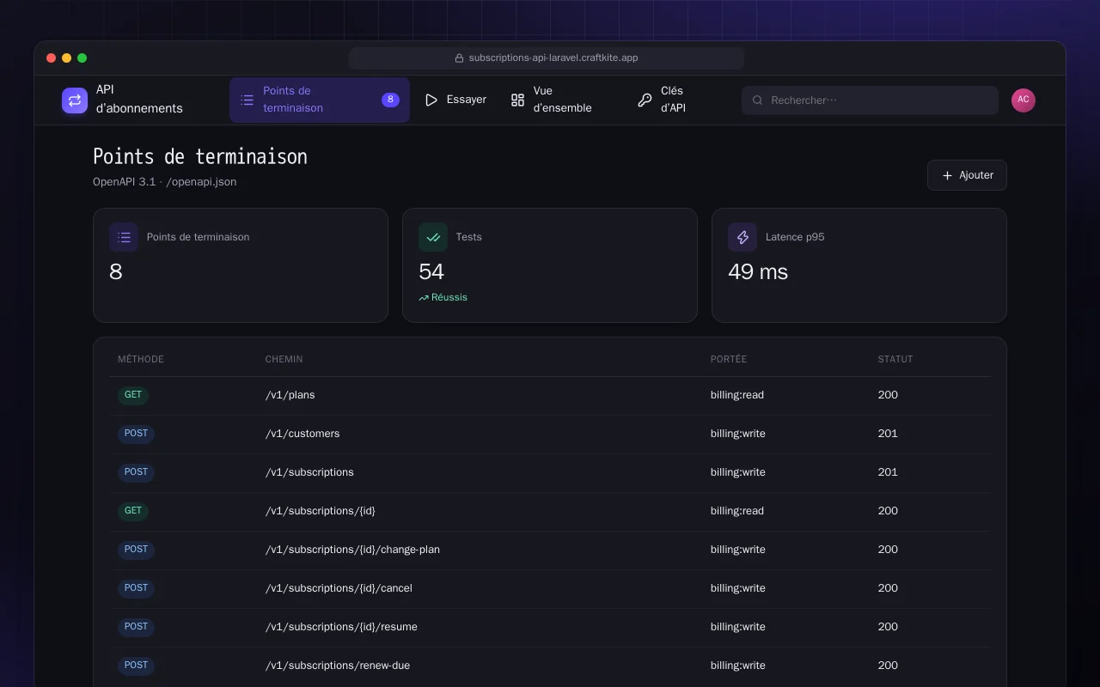Click the magnifier icon in search bar
This screenshot has width=1100, height=687.
tap(758, 100)
